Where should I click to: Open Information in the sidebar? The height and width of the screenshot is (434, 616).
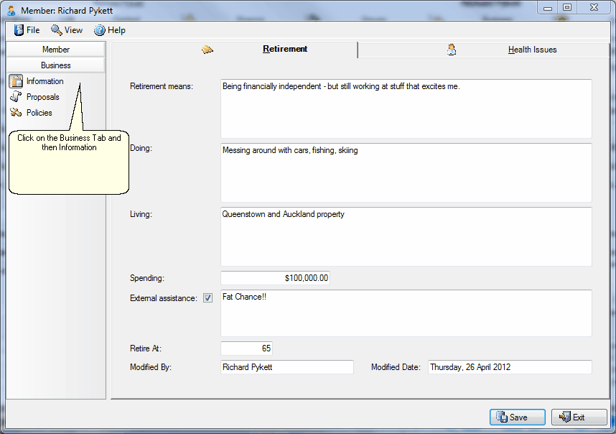tap(37, 81)
